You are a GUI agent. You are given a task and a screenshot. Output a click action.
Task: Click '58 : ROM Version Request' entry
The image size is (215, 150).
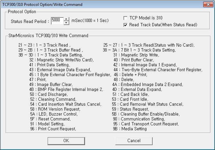55,109
